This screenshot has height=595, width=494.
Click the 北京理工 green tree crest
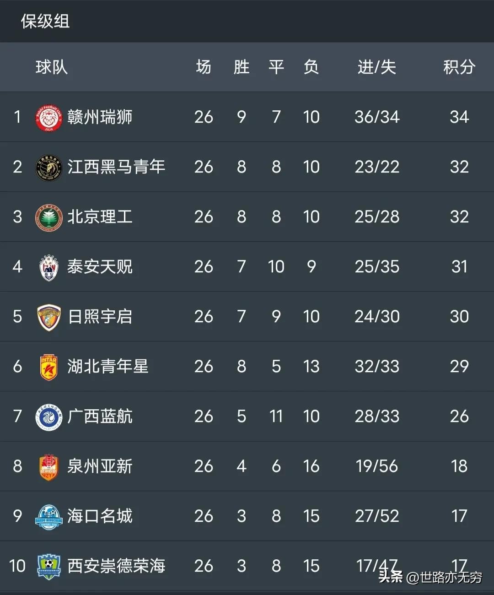click(48, 217)
